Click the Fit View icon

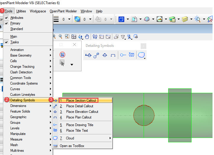[x=74, y=37]
